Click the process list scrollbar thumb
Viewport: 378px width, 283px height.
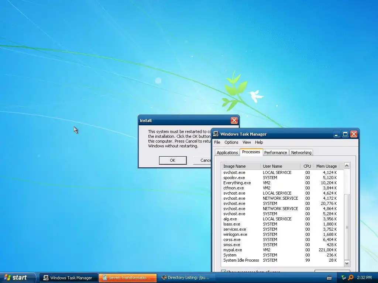347,227
